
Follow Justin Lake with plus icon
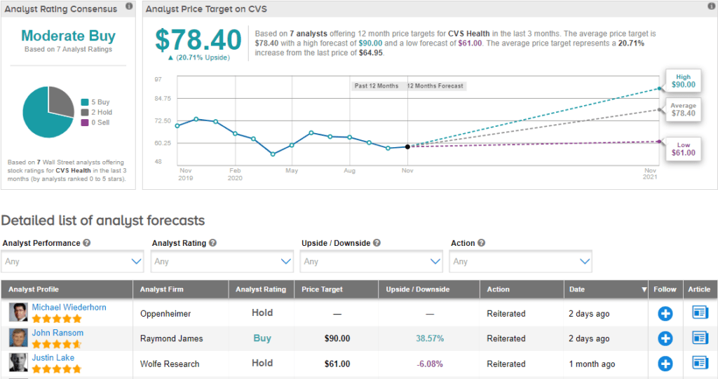[665, 364]
